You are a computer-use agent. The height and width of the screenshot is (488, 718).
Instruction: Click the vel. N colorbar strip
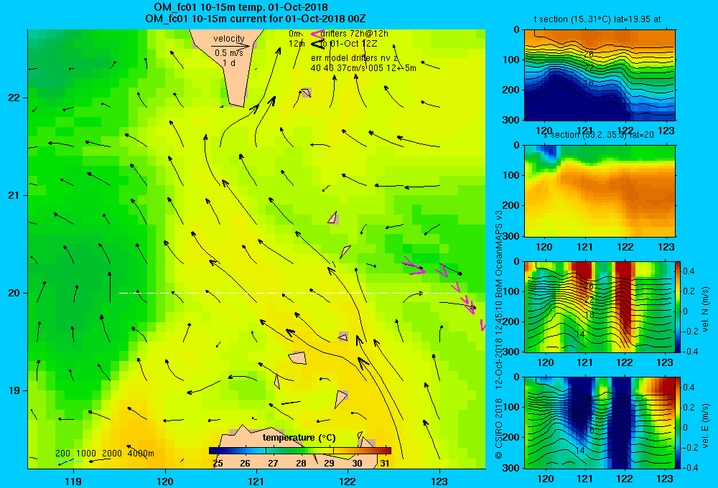point(679,306)
